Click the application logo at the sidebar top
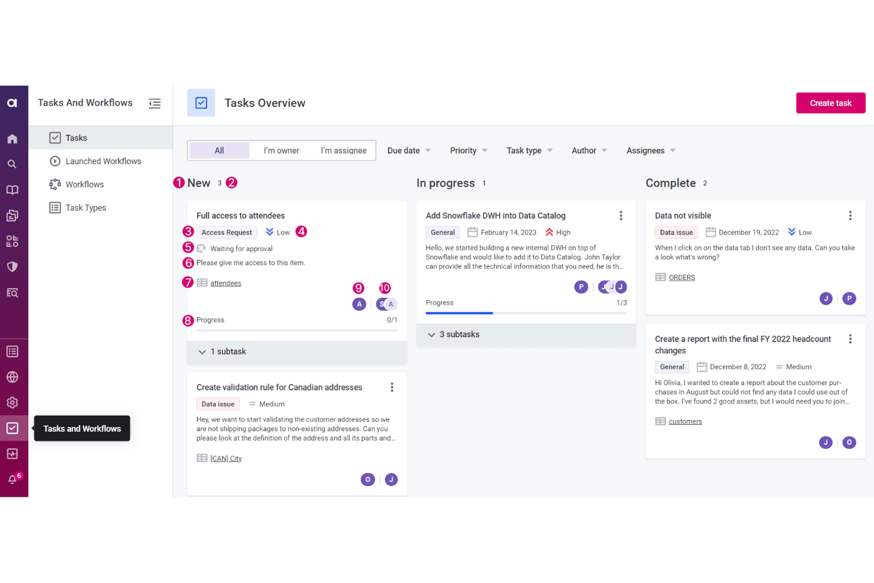Screen dimensions: 874x583 [x=12, y=103]
